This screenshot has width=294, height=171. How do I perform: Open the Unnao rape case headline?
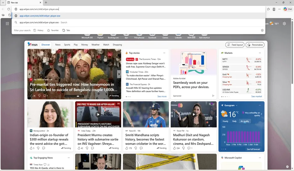(x=146, y=65)
